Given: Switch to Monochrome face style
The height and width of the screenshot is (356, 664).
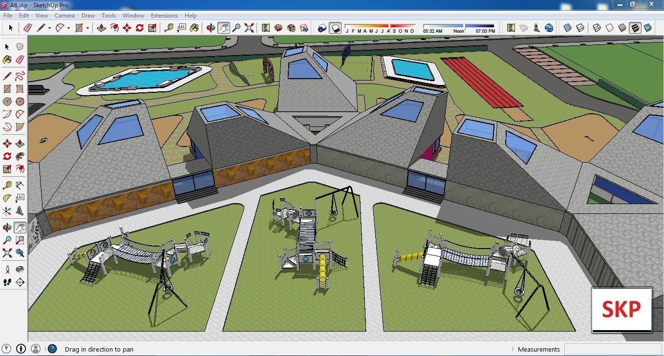Looking at the screenshot, I should (x=648, y=28).
